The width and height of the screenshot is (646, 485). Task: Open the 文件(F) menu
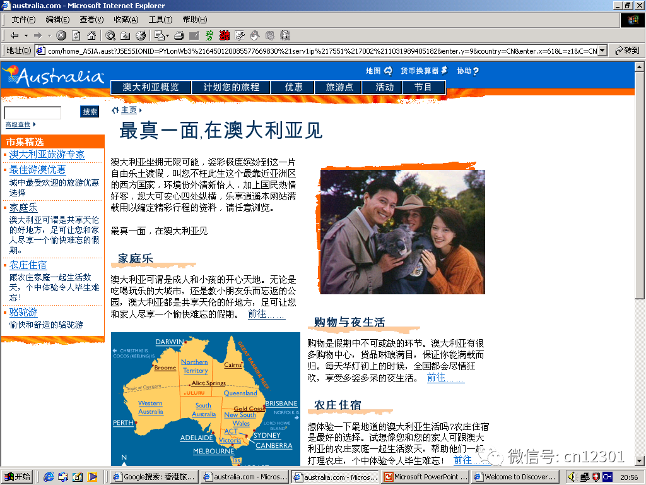[23, 20]
